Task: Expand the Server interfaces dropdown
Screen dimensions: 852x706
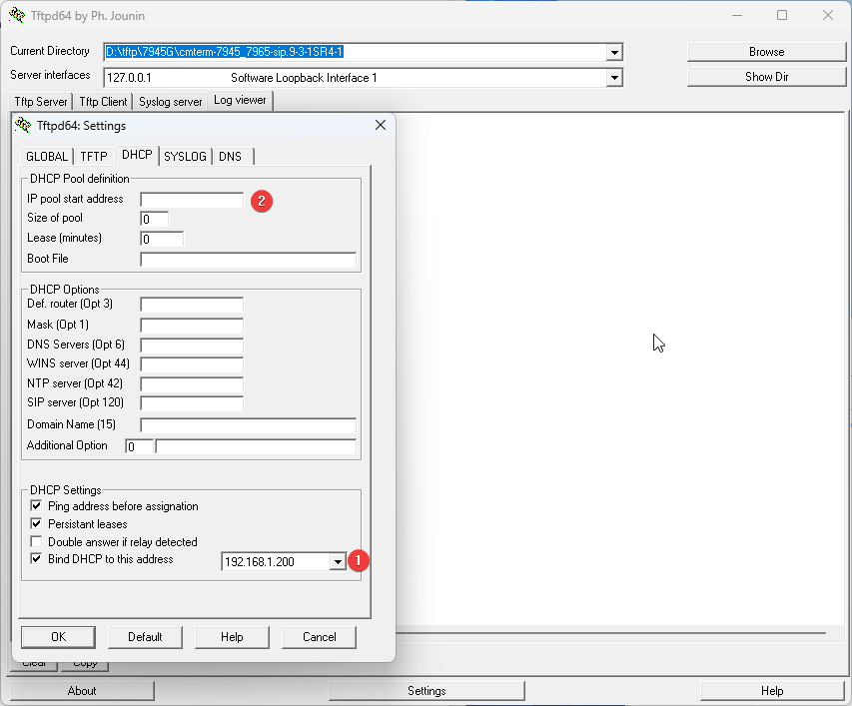Action: (x=614, y=78)
